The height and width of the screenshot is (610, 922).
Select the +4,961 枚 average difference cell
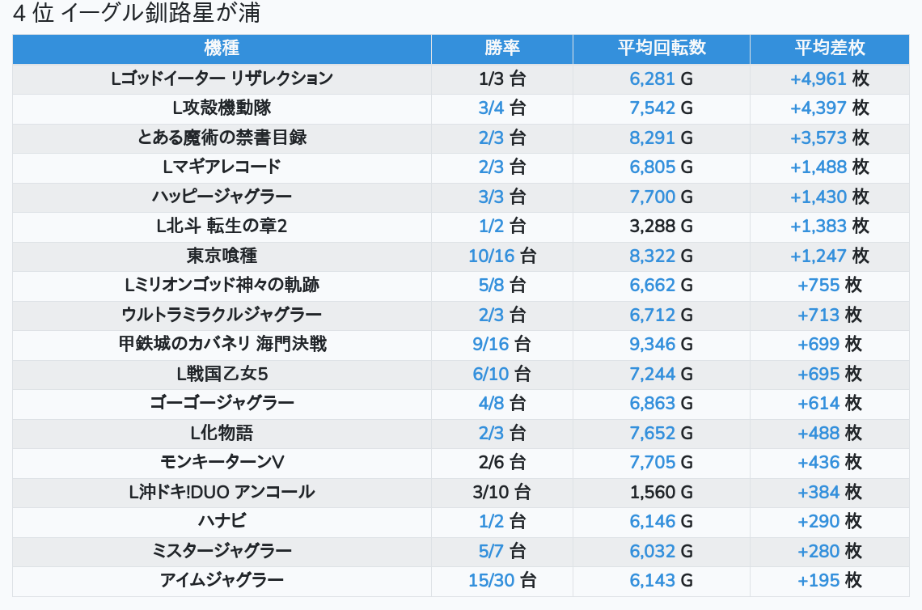coord(829,78)
